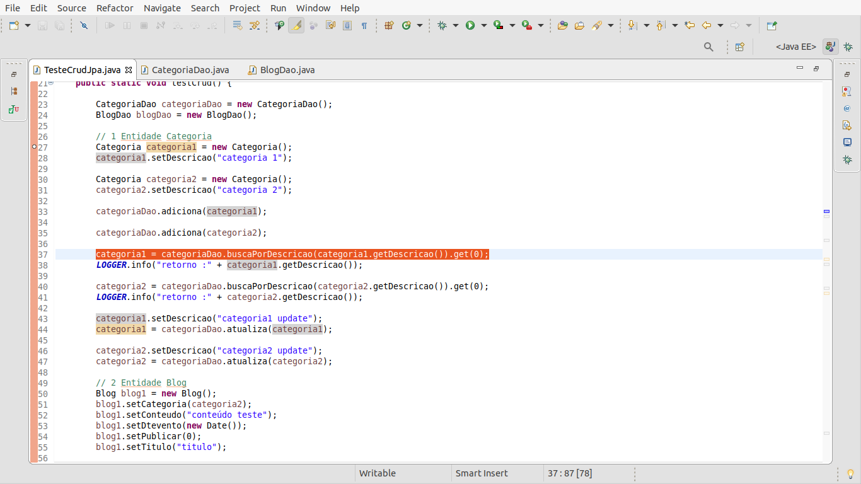Open the Javadoc @ view in right sidebar
The image size is (861, 484).
point(847,108)
